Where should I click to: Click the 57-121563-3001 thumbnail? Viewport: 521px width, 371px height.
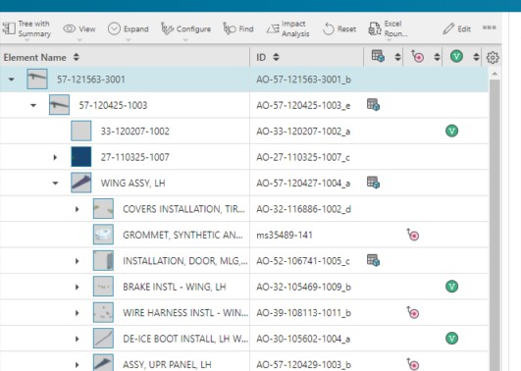[37, 79]
